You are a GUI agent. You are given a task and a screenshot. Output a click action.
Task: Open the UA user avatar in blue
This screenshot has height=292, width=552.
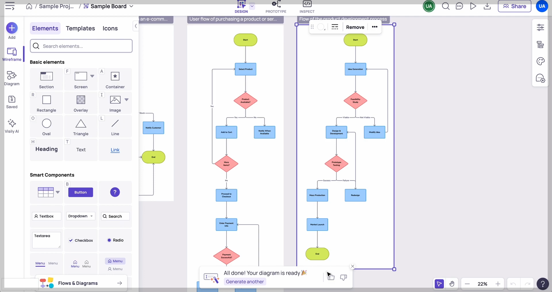tap(542, 6)
